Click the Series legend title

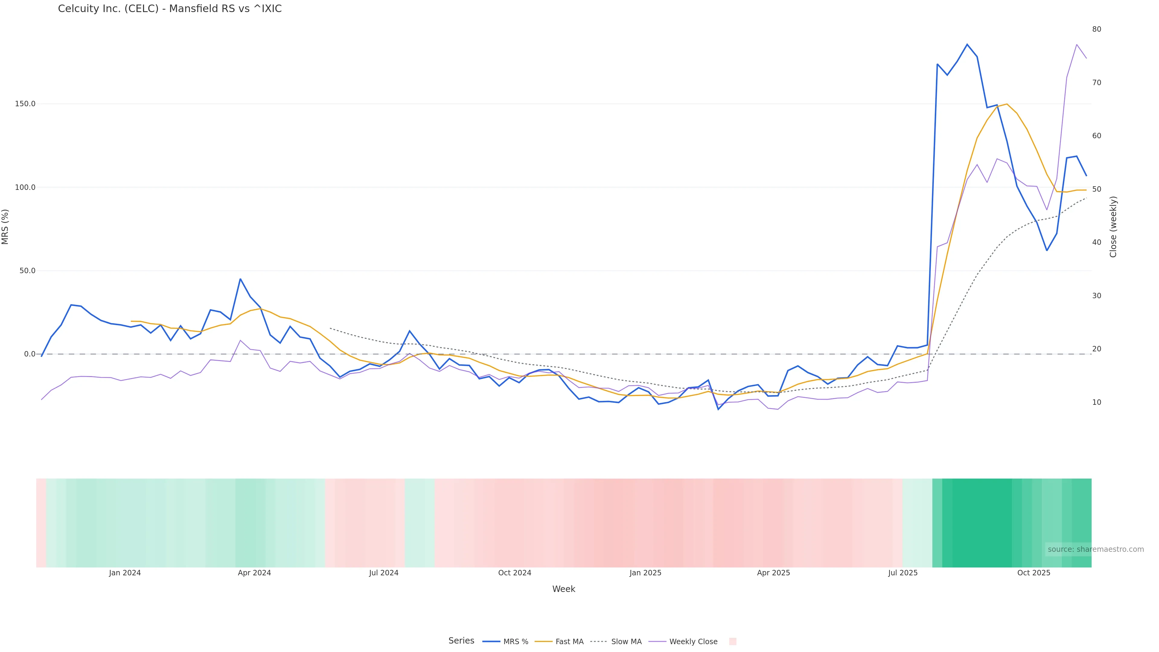(x=461, y=641)
